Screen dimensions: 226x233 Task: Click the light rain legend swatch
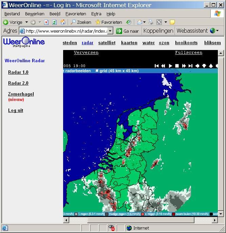pyautogui.click(x=76, y=214)
